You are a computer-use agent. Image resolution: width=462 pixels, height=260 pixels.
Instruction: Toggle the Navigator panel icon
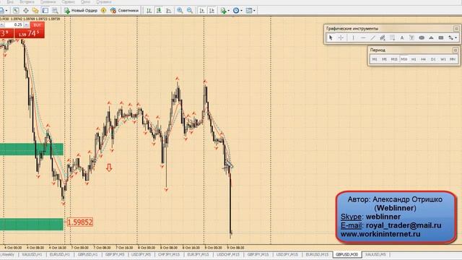tap(35, 11)
